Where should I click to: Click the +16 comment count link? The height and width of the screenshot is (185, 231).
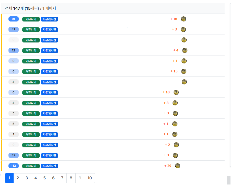pos(174,19)
